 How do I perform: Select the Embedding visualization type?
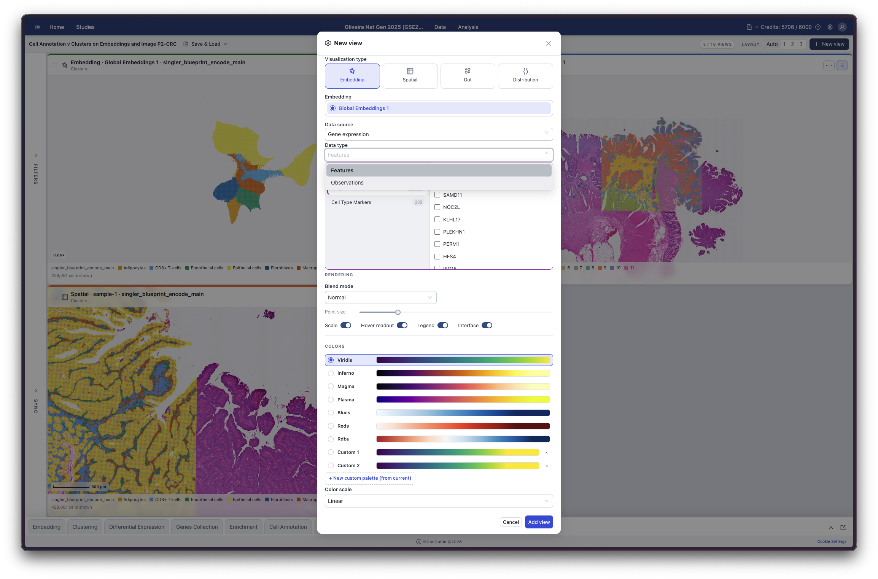[352, 76]
